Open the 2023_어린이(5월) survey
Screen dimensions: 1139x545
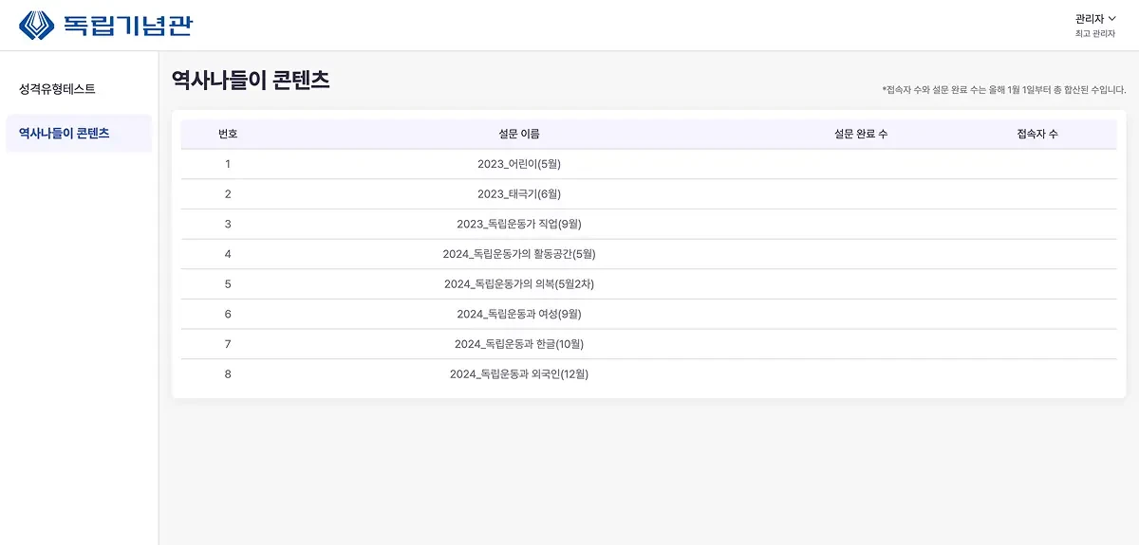click(x=519, y=164)
